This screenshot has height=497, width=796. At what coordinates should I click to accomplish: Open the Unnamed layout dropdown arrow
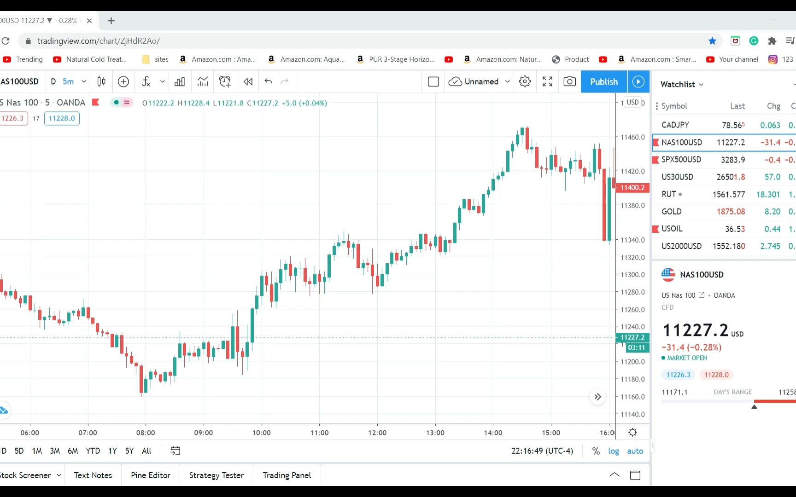(507, 81)
